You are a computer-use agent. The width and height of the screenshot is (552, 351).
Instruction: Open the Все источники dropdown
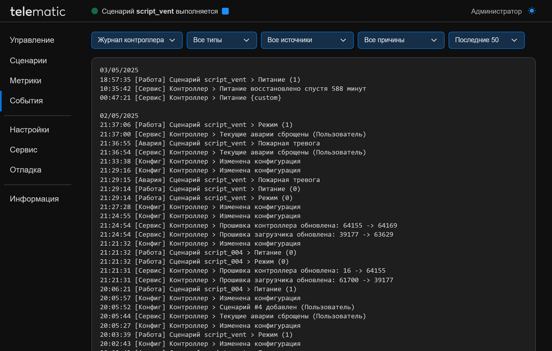pos(307,40)
